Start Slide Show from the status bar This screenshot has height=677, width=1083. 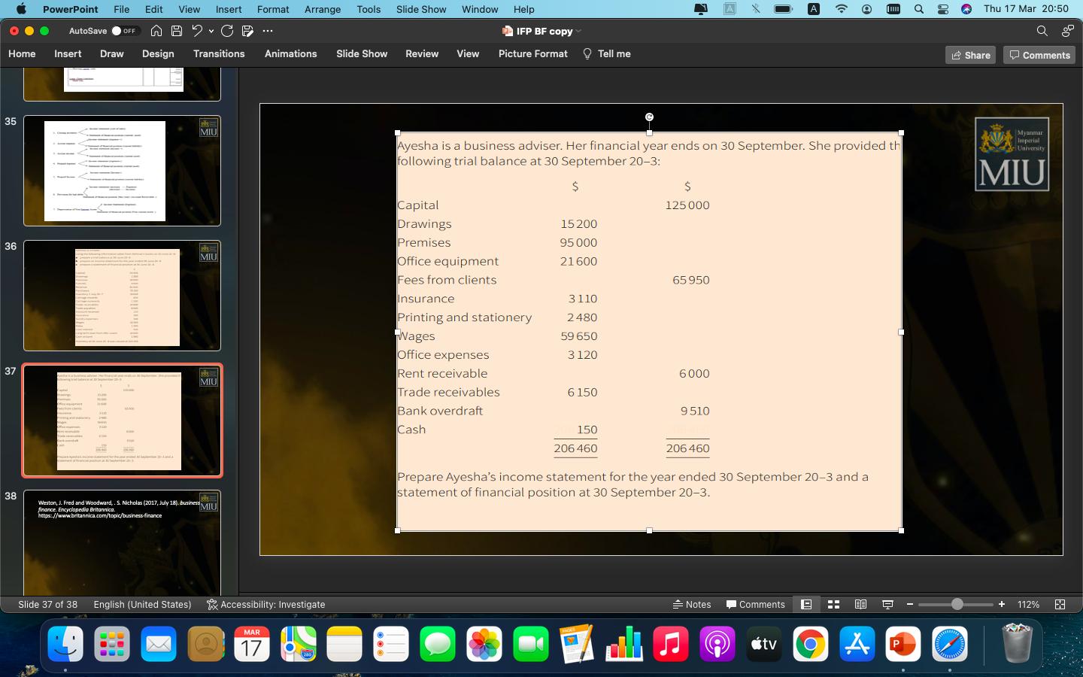tap(887, 604)
